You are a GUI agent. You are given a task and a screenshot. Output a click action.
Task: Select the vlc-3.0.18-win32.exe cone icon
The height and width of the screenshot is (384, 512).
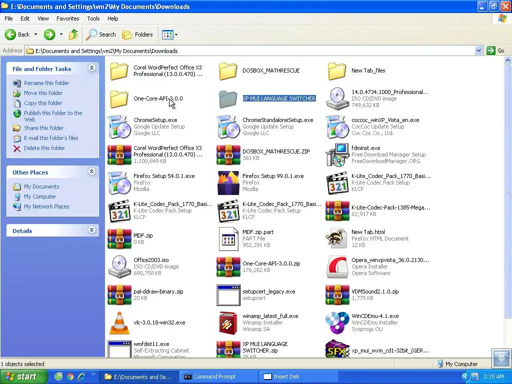119,322
